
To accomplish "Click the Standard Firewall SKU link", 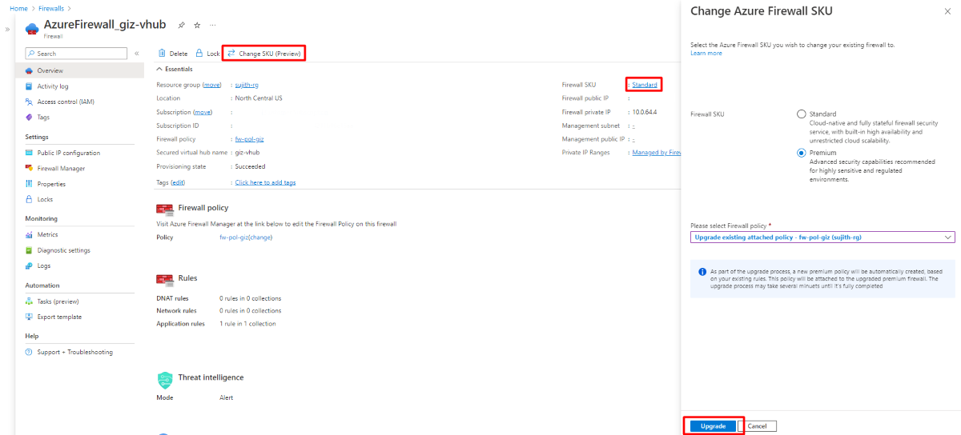I will (645, 85).
